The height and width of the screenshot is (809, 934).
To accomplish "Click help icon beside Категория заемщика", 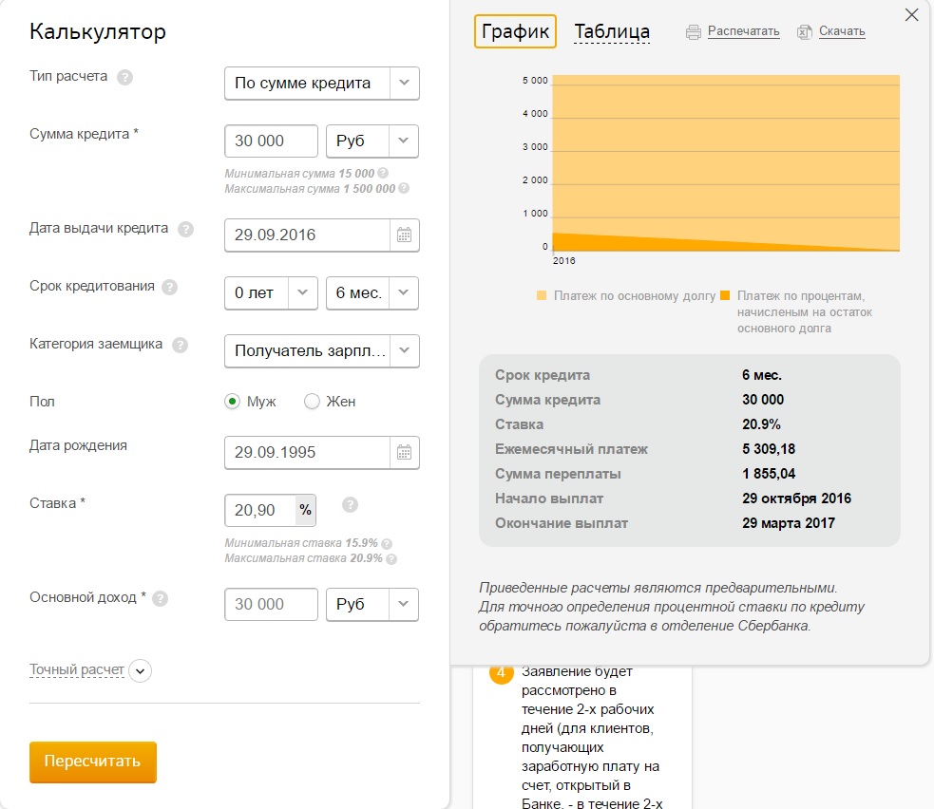I will pyautogui.click(x=180, y=346).
